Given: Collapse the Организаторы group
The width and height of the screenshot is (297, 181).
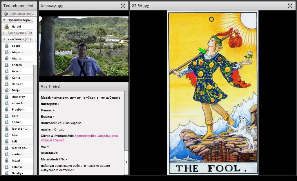Looking at the screenshot, I should tap(4, 20).
